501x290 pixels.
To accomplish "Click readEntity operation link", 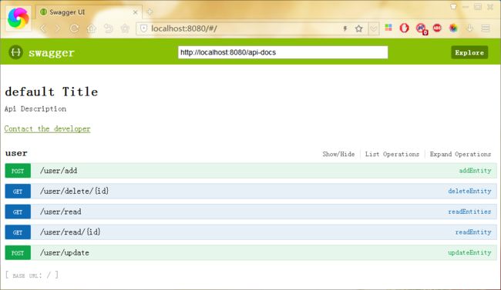I will (x=473, y=232).
